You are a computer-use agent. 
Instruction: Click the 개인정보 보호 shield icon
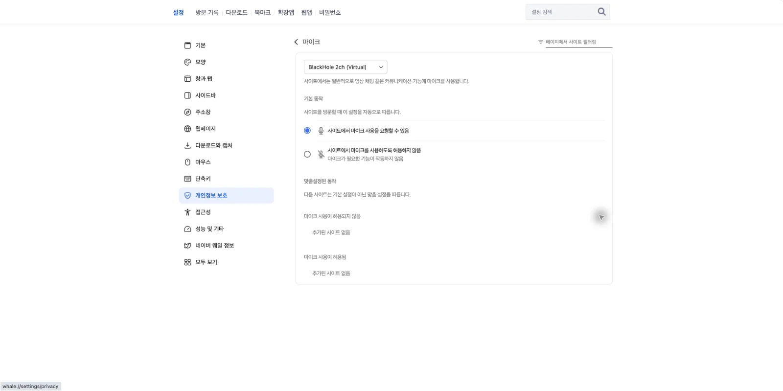pos(187,195)
